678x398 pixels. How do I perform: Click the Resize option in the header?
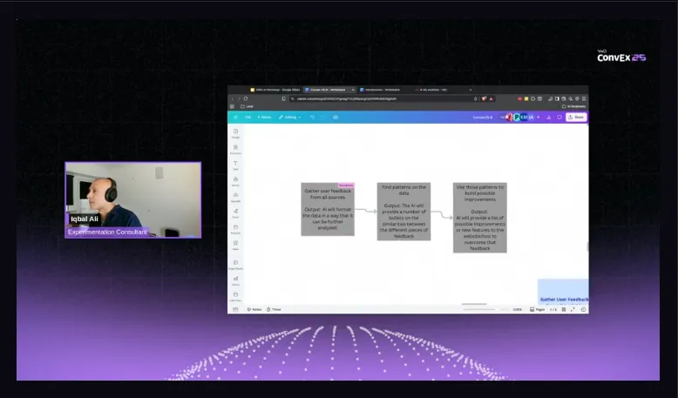point(264,117)
